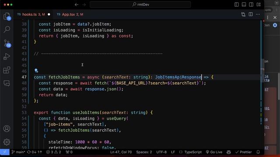
Task: Open the Remote Explorer view icon
Action: [x=7, y=83]
